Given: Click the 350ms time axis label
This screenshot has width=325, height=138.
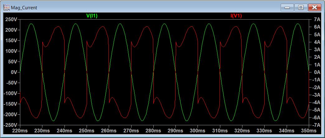Looking at the screenshot, I should tap(308, 131).
